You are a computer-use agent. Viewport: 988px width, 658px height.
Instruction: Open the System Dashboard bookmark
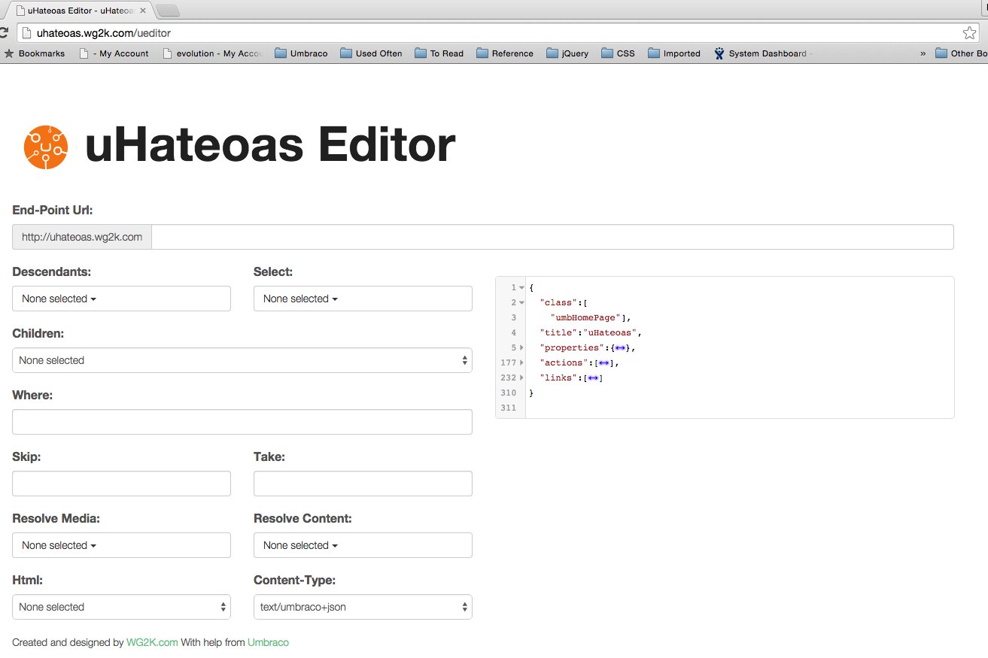[x=763, y=53]
